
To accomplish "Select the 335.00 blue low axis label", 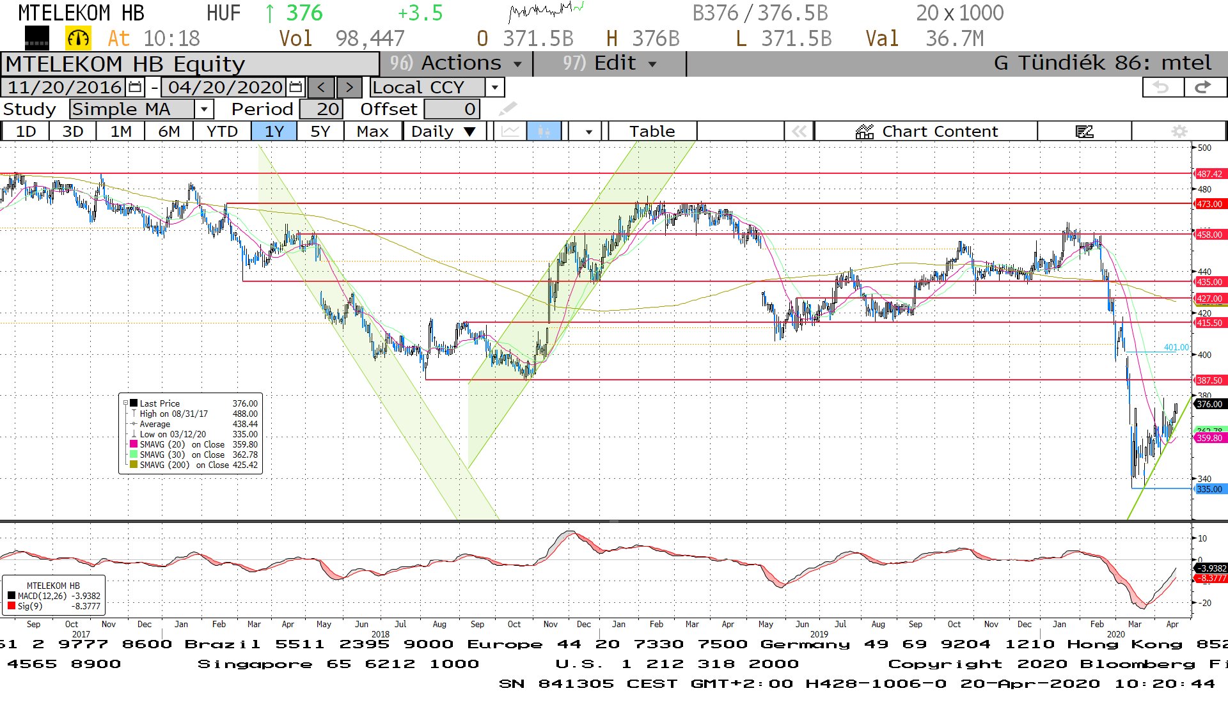I will 1210,489.
